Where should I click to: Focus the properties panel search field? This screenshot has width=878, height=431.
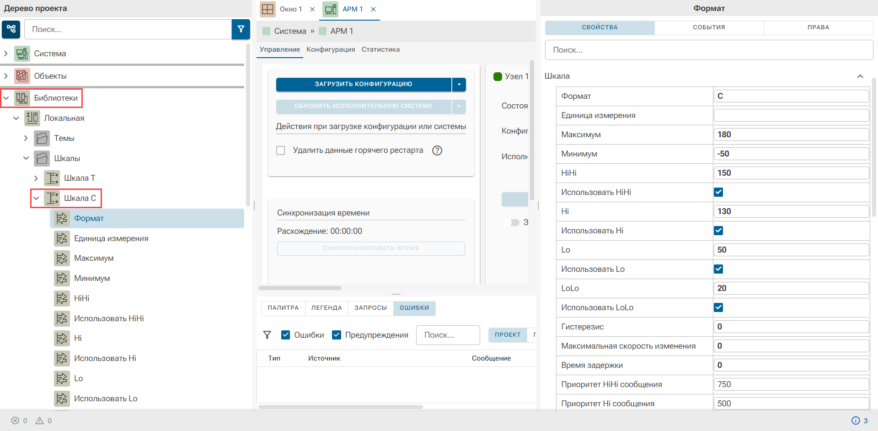(x=709, y=50)
